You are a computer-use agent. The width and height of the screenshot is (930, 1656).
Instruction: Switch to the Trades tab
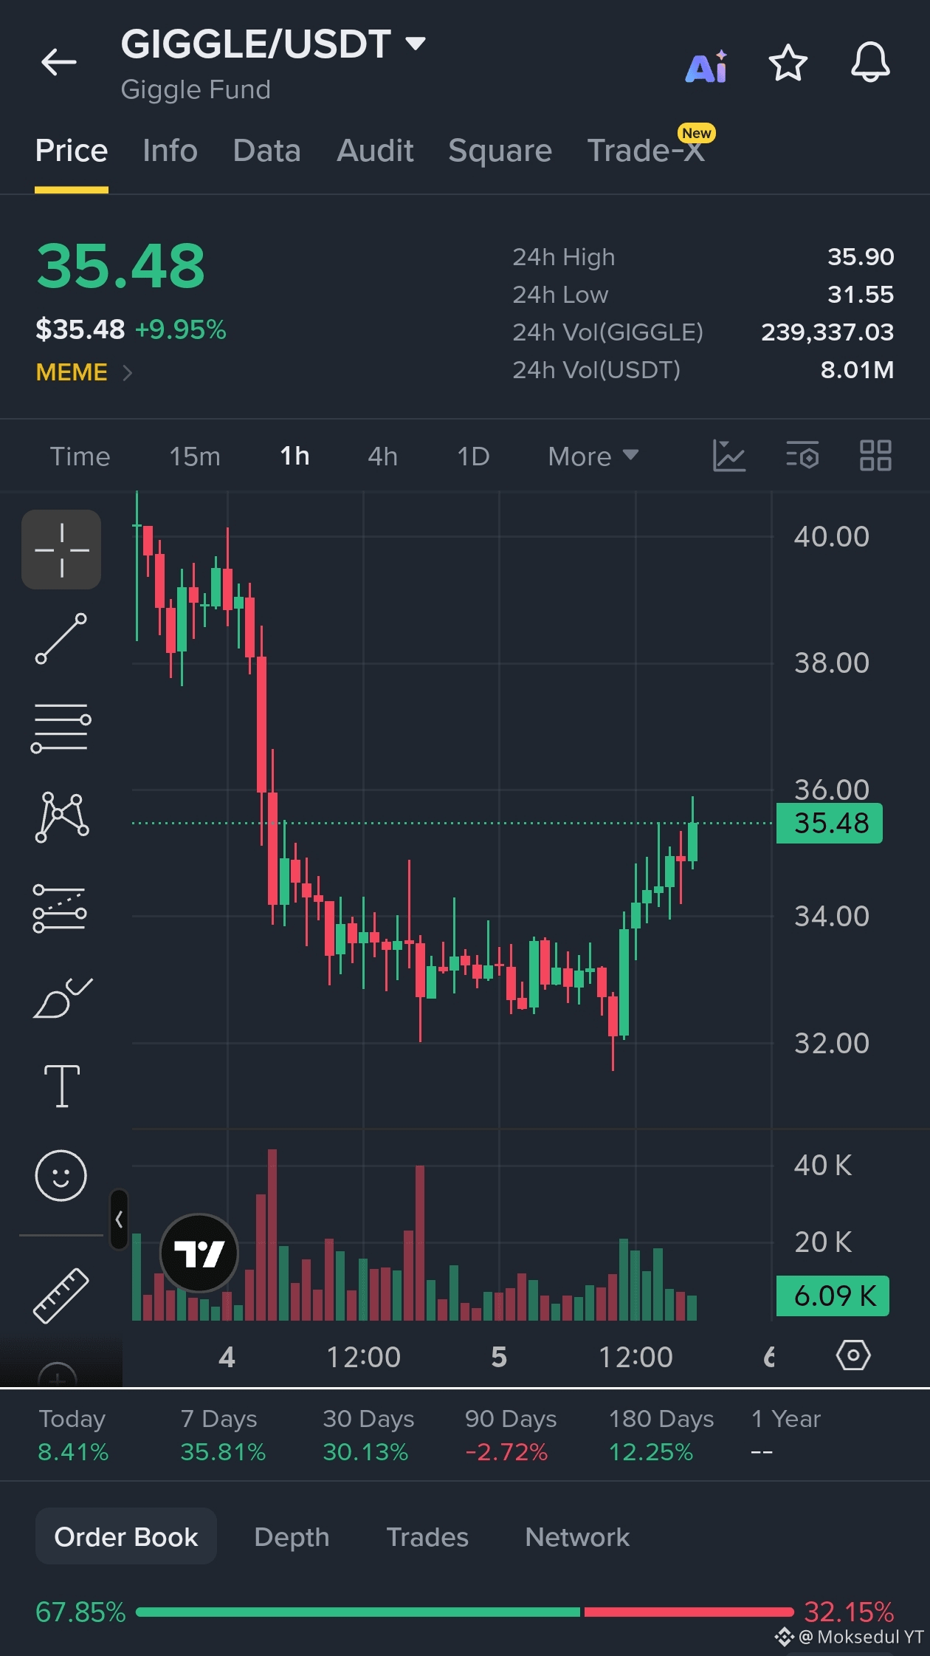click(x=427, y=1536)
